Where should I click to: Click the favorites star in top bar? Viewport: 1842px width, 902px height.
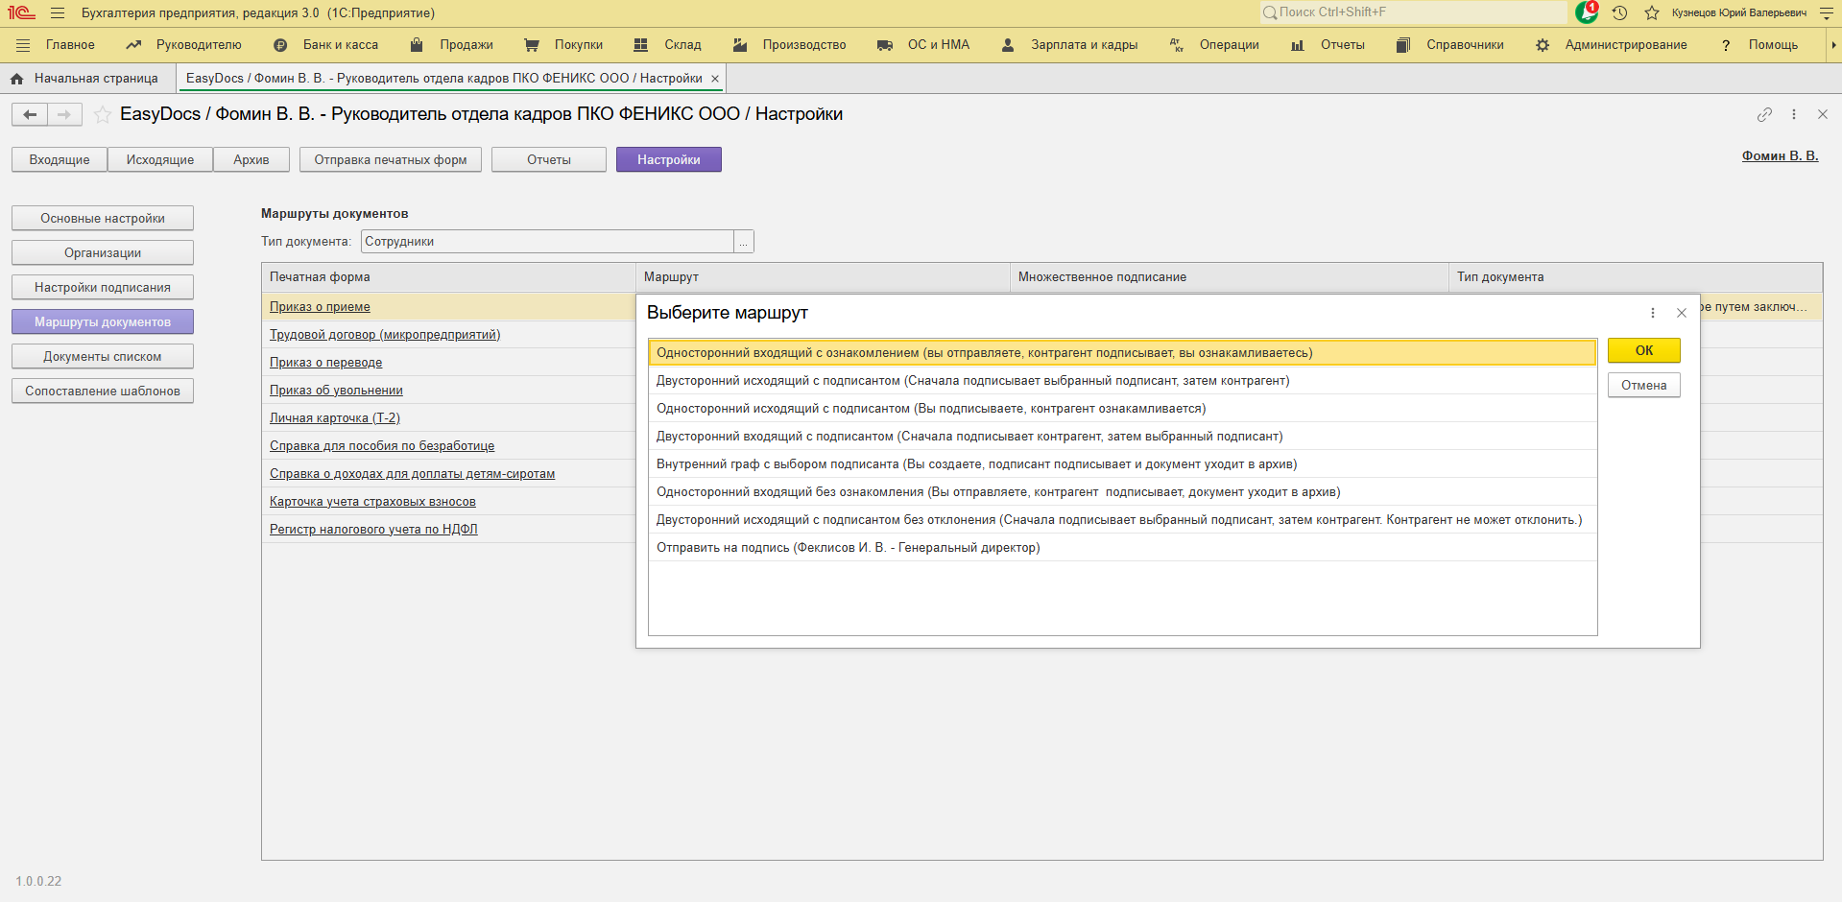[x=1652, y=12]
